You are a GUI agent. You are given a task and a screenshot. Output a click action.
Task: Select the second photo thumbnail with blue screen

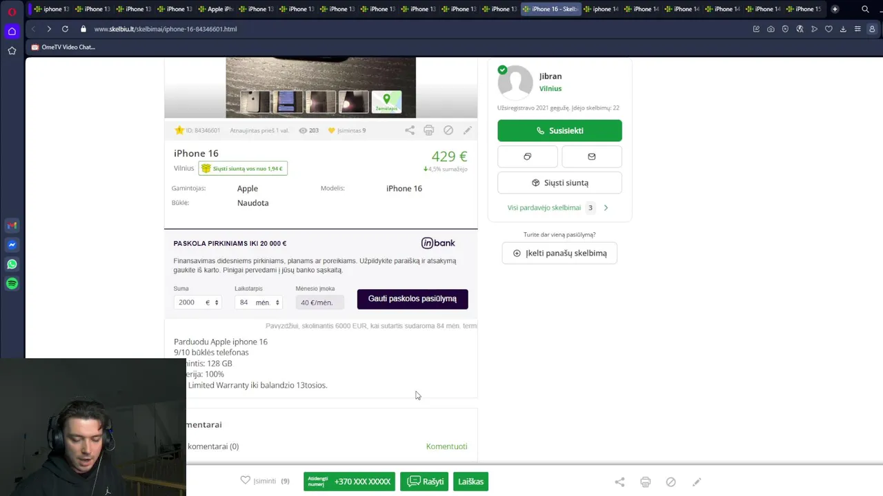click(288, 102)
